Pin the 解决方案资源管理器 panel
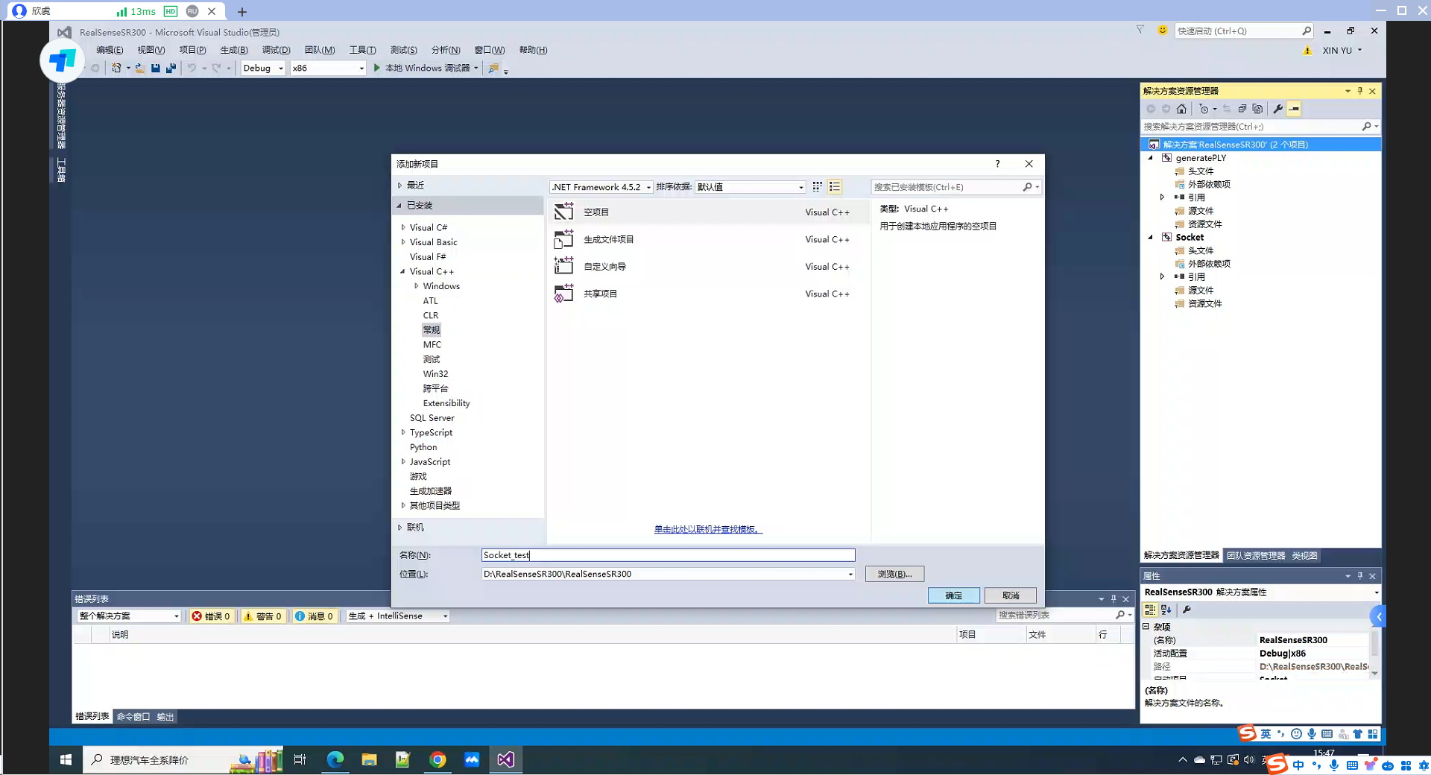 click(1360, 91)
